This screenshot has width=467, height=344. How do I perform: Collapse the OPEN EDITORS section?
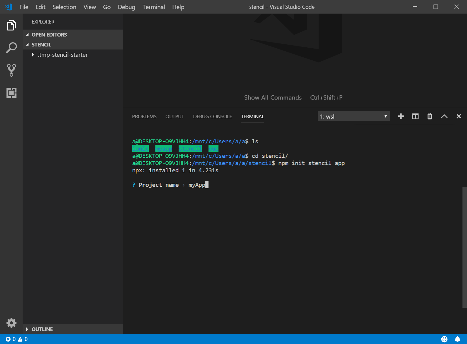point(49,35)
